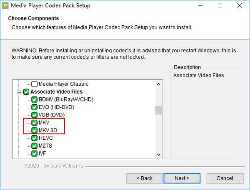
Task: Select the HEVC tree item label
Action: 46,138
